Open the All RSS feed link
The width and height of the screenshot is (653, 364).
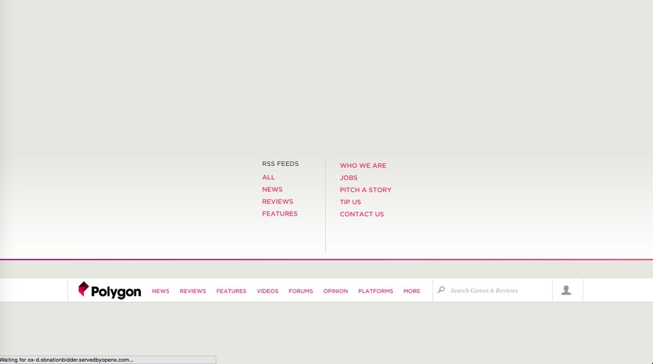tap(268, 177)
